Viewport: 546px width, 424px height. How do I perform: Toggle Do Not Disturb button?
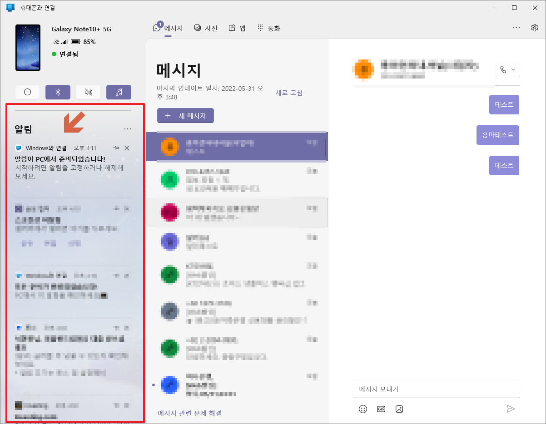tap(27, 92)
